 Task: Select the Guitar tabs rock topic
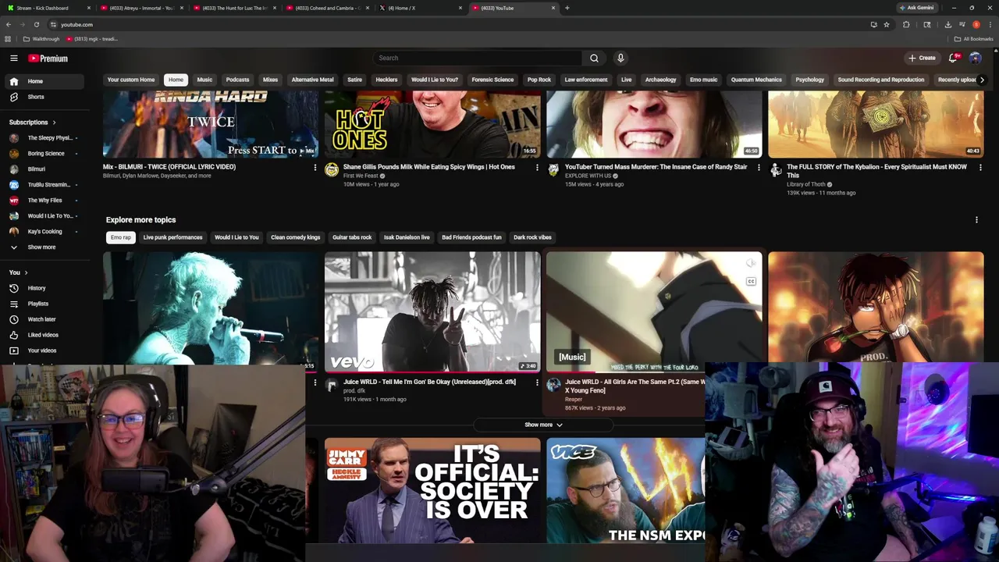click(x=352, y=237)
